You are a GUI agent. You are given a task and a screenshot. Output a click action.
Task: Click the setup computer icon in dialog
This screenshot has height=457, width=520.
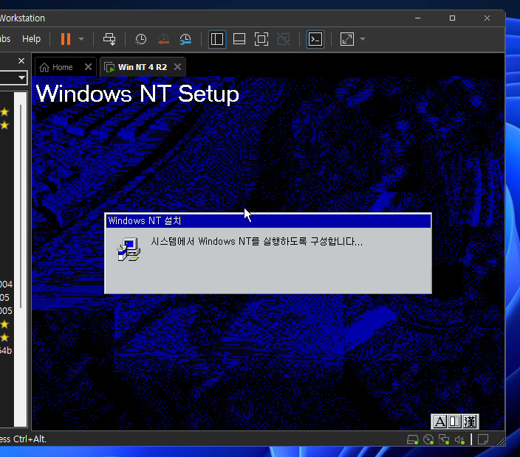click(x=129, y=249)
